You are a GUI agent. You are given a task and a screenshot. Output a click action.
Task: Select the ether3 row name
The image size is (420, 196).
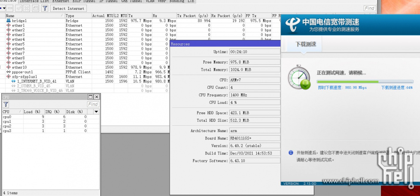(x=18, y=35)
